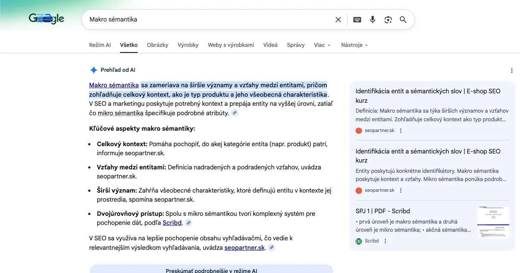This screenshot has height=273, width=520.
Task: Expand the Nástroje dropdown
Action: coord(354,45)
